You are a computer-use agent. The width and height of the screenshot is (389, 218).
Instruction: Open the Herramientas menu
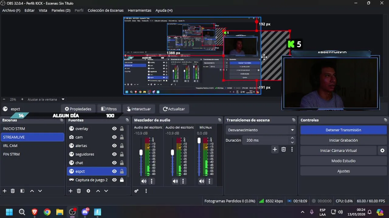tap(139, 10)
